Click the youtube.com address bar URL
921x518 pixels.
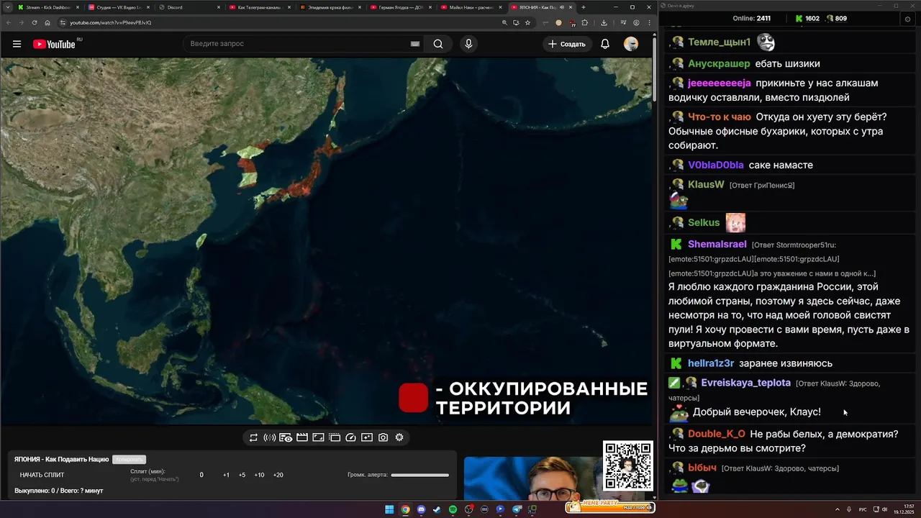110,22
